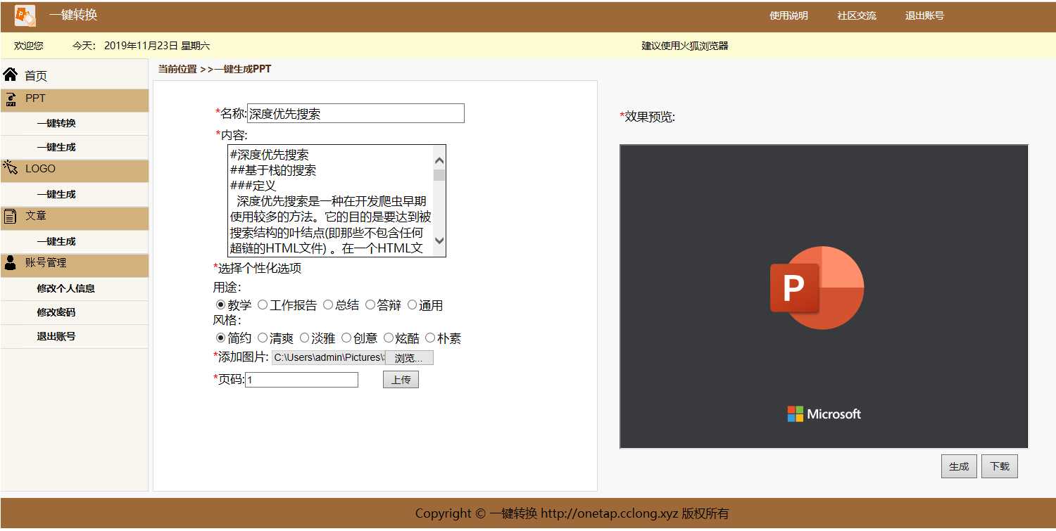Click the 建议使用火狐浏览器 notice text
Viewport: 1056px width, 531px height.
tap(685, 46)
